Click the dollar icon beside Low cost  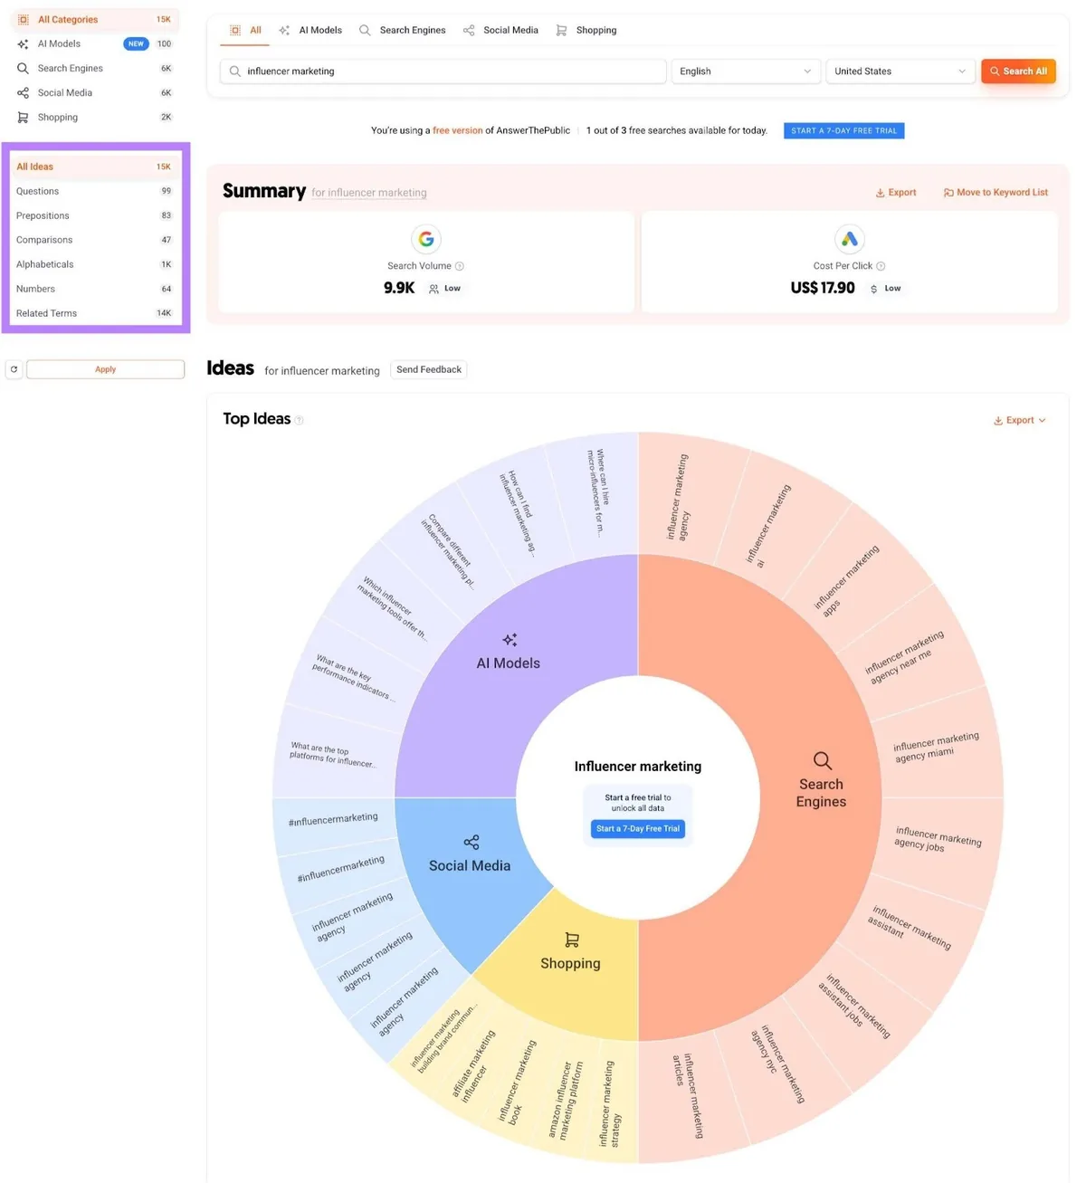[873, 289]
